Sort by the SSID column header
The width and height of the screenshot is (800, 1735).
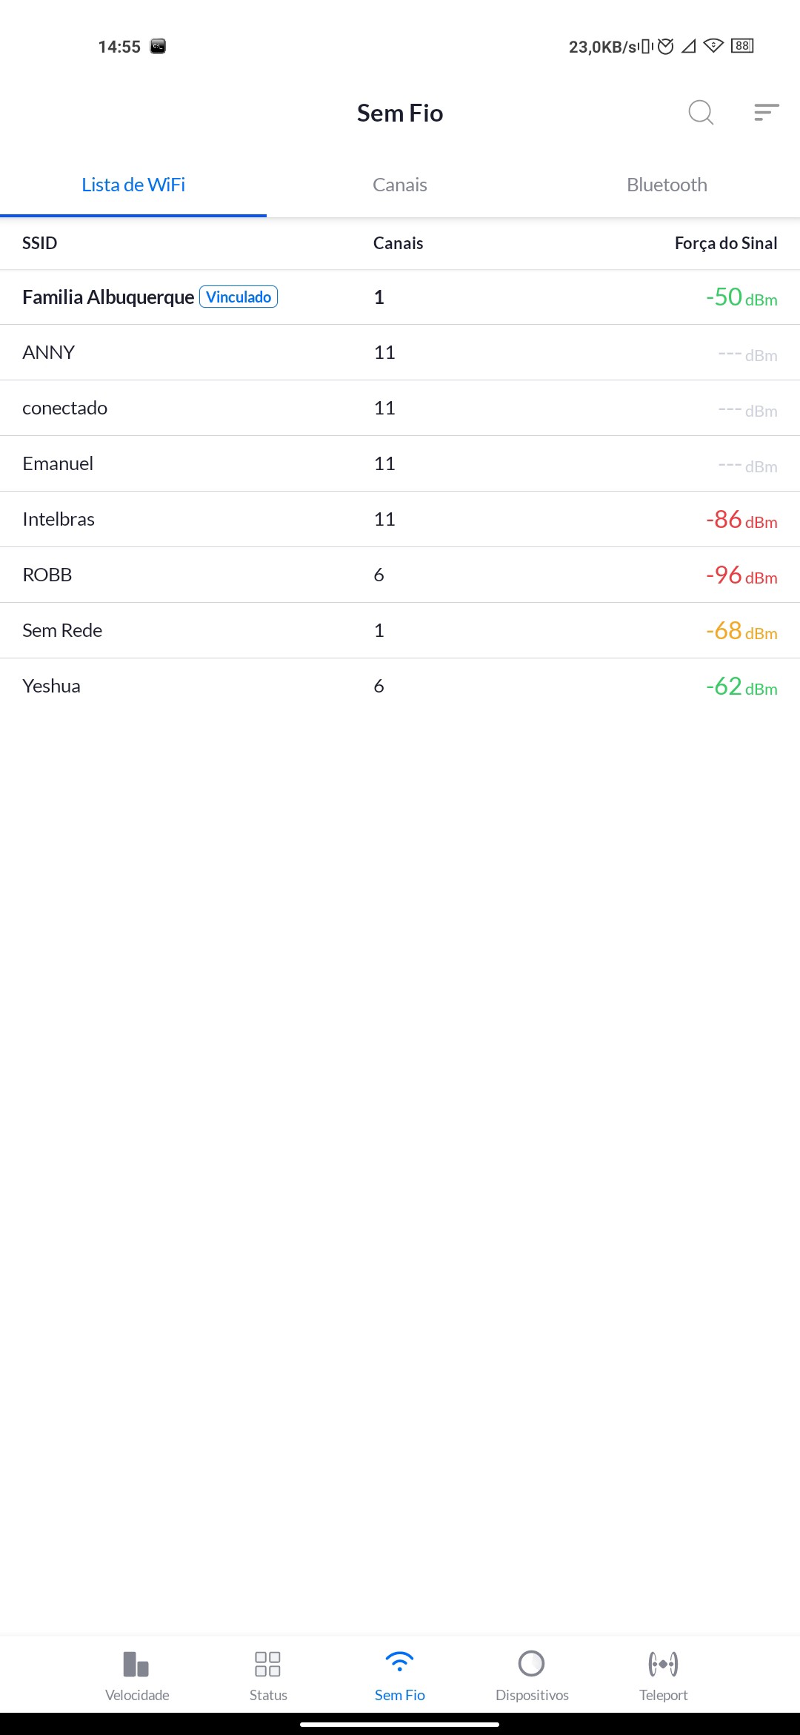(40, 243)
